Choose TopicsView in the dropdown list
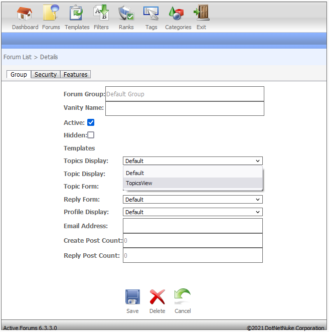Screen dimensions: 329x332 coord(193,183)
